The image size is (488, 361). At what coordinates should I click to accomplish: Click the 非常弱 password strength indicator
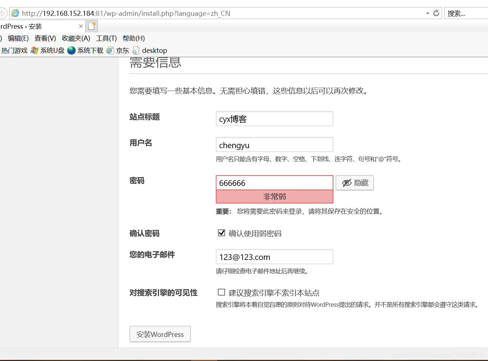[x=274, y=197]
